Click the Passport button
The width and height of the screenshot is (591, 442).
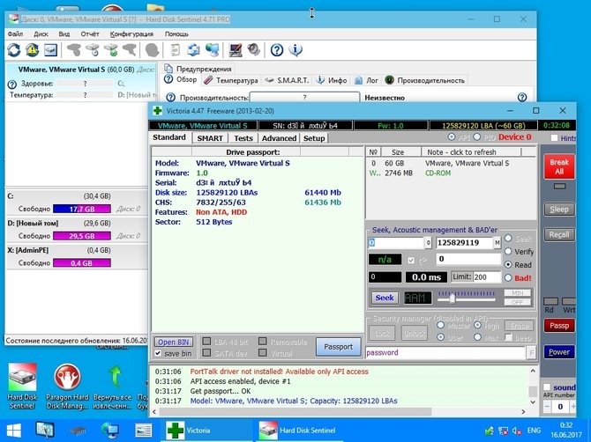point(338,346)
